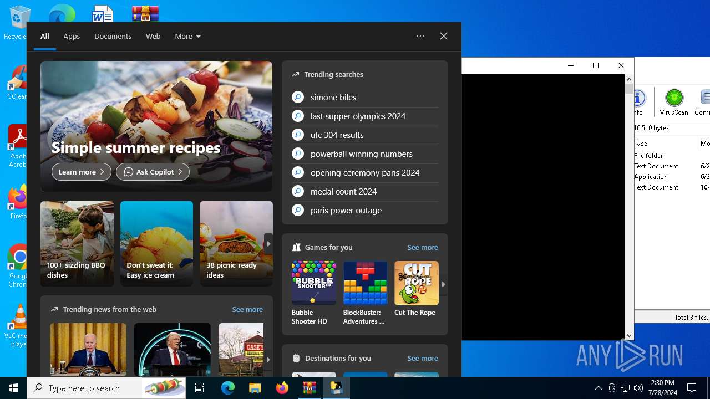Click the Type here to search box
Screen dimensions: 710x399
point(106,388)
